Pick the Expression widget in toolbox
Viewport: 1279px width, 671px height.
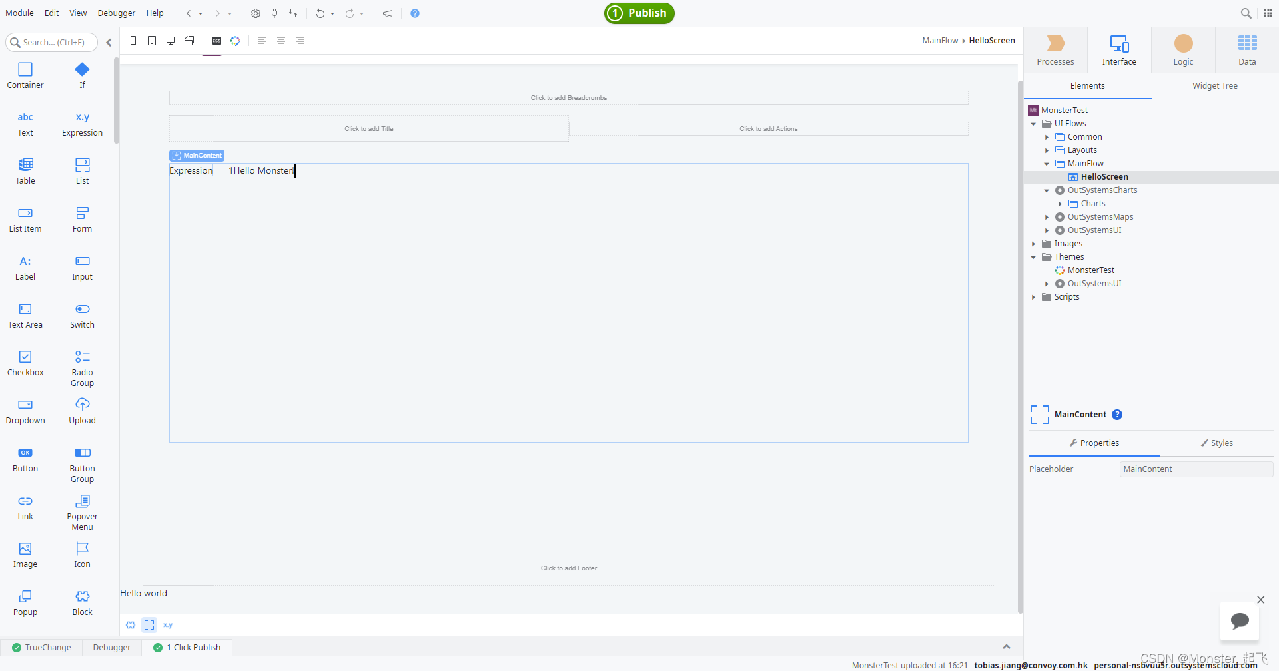[82, 123]
